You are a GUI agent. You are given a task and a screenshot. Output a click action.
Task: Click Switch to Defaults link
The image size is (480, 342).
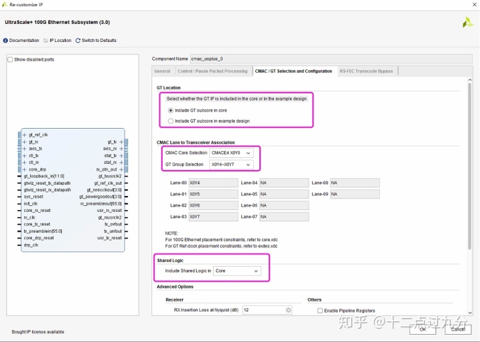pos(99,41)
